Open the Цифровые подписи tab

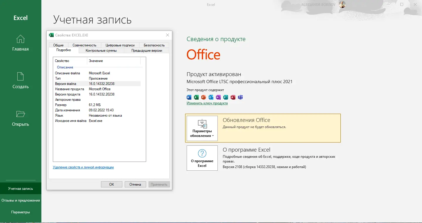click(x=120, y=45)
